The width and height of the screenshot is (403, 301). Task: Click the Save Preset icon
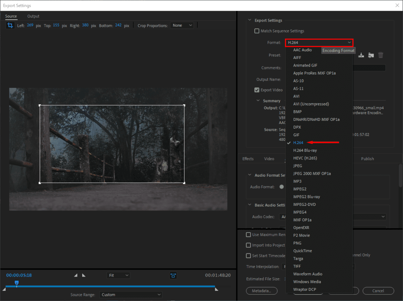pos(361,55)
